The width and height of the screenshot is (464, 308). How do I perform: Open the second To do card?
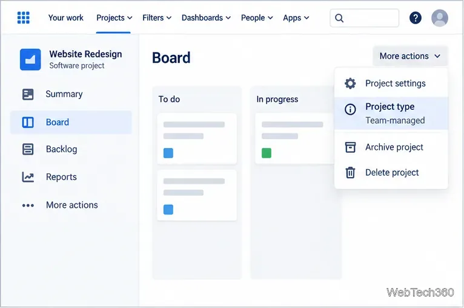pyautogui.click(x=197, y=195)
